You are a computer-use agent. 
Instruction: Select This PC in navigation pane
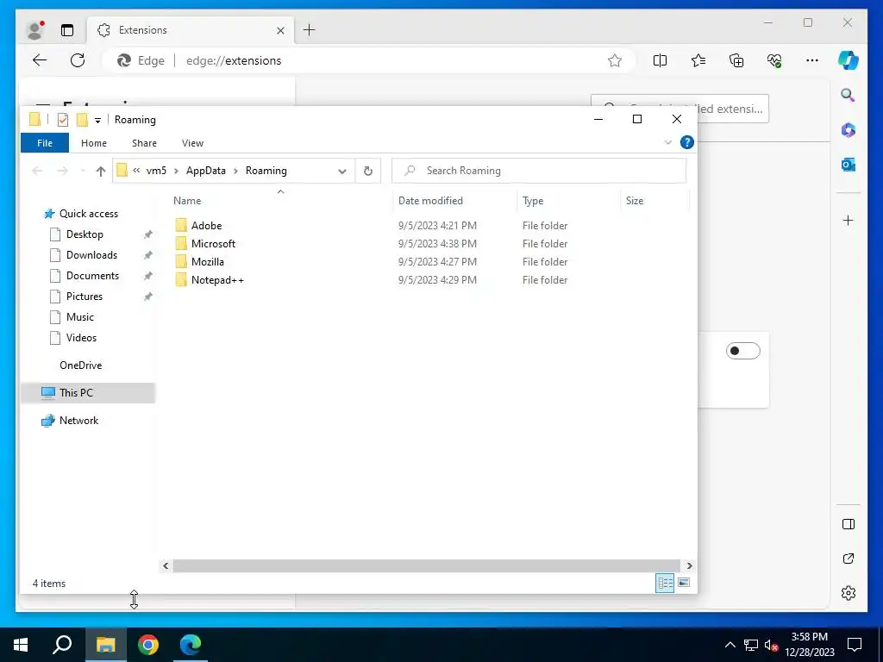click(87, 393)
